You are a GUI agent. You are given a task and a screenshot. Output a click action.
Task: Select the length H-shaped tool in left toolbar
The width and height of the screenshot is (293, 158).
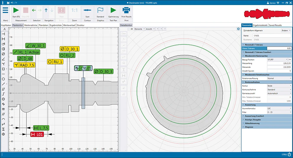coord(3,39)
